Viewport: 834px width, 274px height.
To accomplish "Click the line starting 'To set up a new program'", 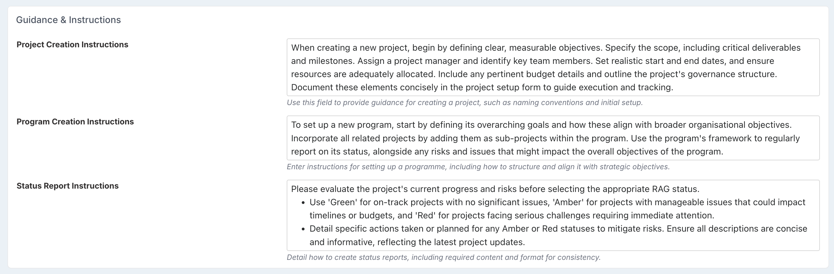I will pos(541,125).
